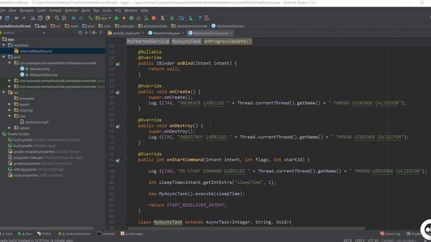Click the Replace icon next to Find
Screen dimensions: 431x242
pyautogui.click(x=65, y=18)
